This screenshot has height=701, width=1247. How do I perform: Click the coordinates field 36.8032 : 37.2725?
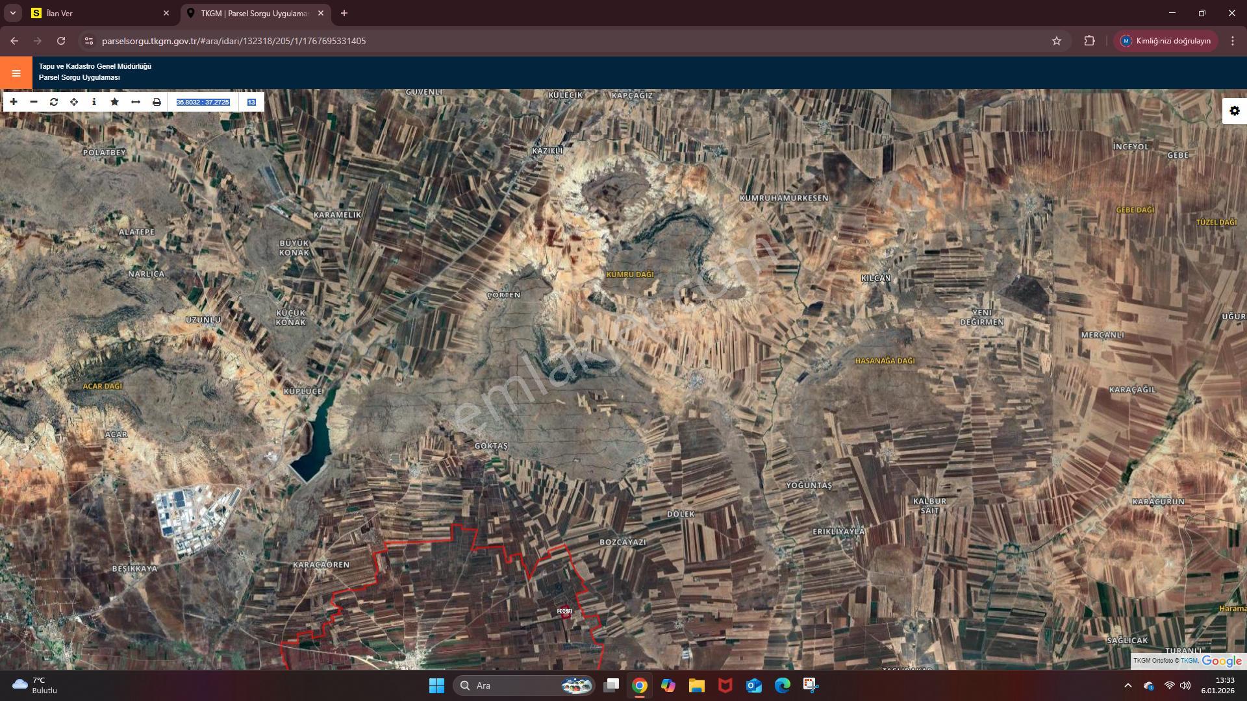pos(203,102)
